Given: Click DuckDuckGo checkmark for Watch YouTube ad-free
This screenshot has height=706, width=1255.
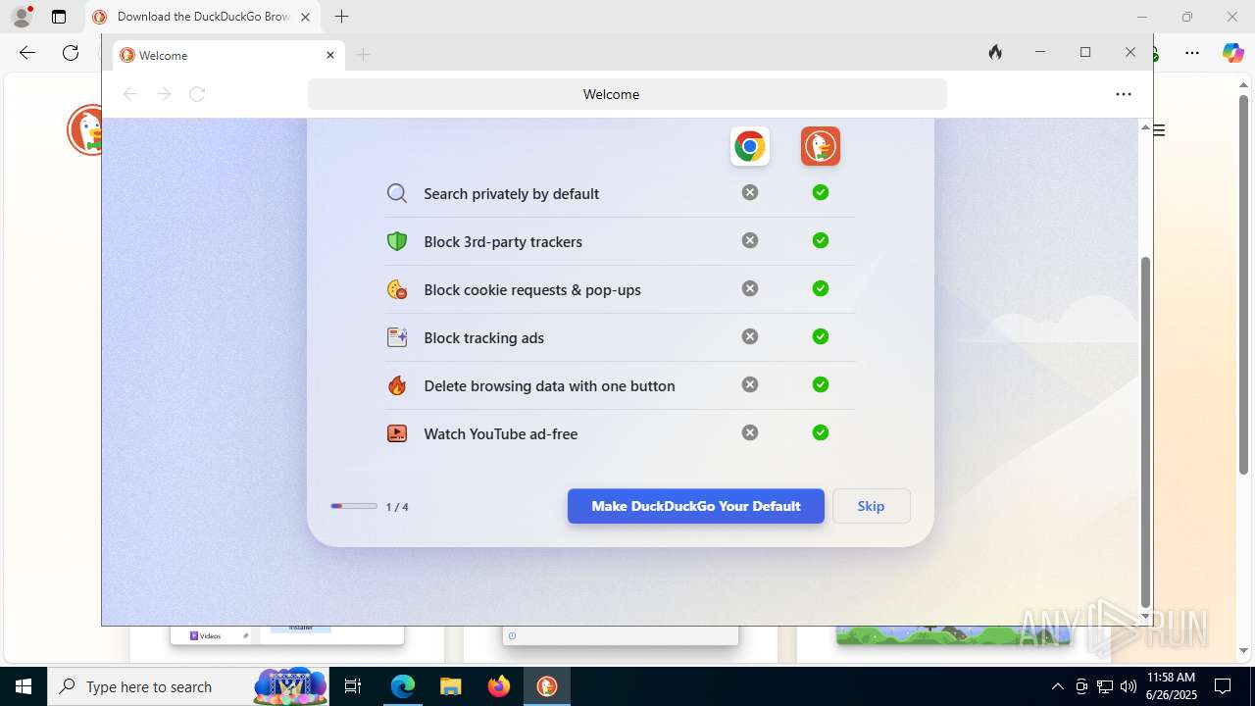Looking at the screenshot, I should (x=821, y=432).
